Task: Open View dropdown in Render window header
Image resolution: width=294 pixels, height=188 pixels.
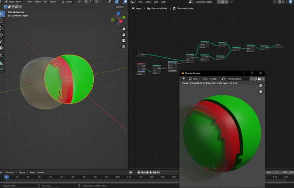Action: [194, 79]
